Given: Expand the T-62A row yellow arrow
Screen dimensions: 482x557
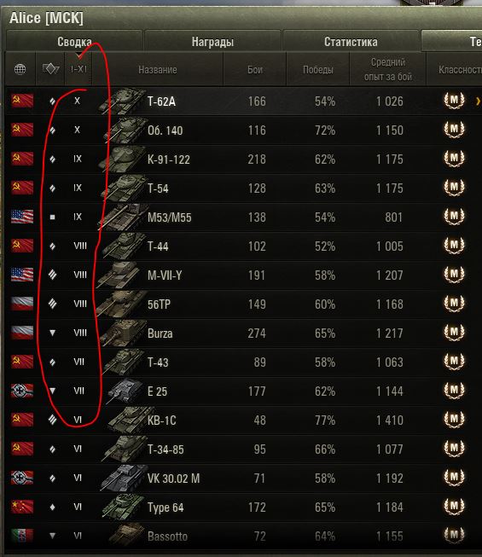Looking at the screenshot, I should point(478,102).
